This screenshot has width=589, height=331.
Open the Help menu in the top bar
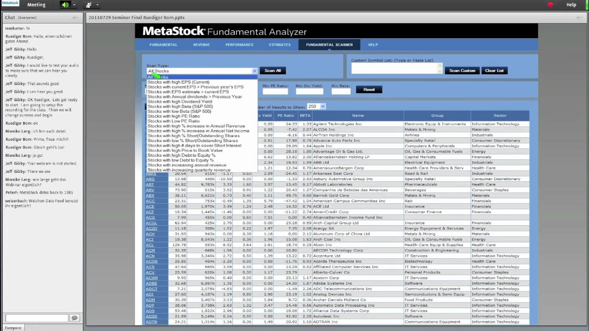(x=571, y=5)
